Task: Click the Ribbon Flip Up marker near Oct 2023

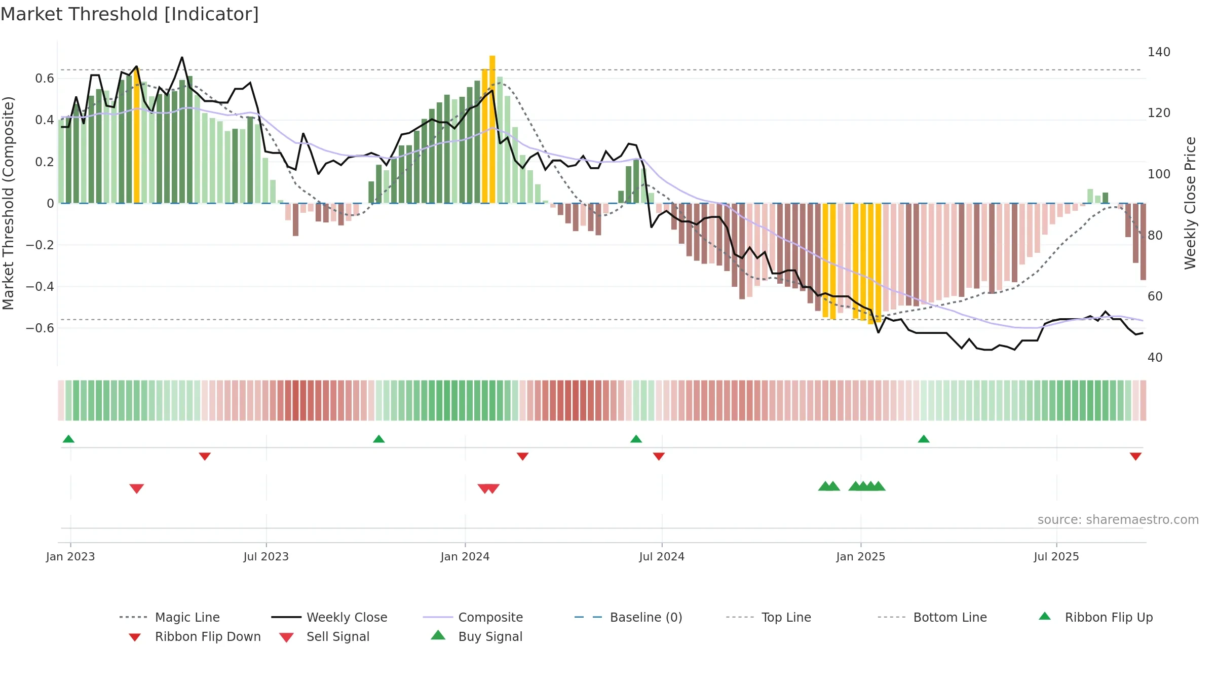Action: [378, 439]
